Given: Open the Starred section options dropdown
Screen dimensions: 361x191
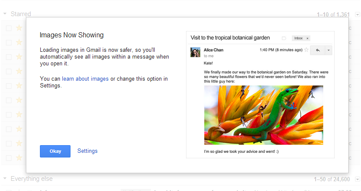Looking at the screenshot, I should [x=358, y=15].
